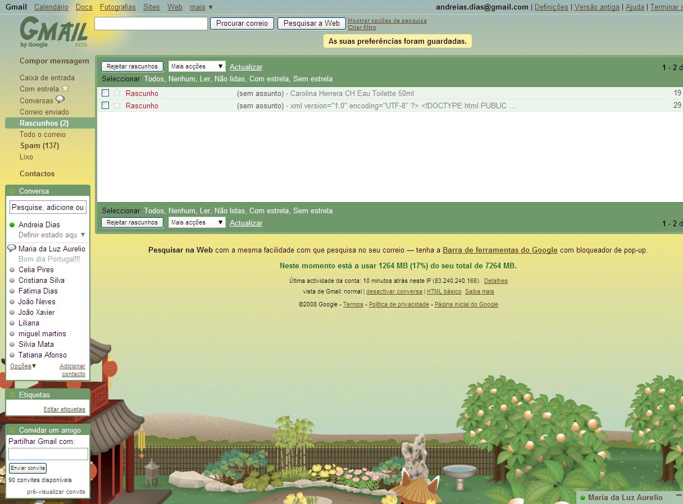Star the Carolina Herrera draft
Viewport: 683px width, 504px height.
click(117, 93)
